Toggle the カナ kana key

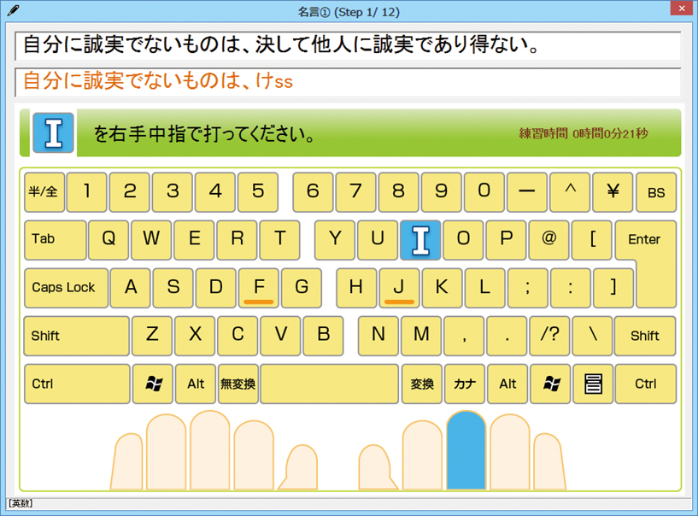click(464, 384)
